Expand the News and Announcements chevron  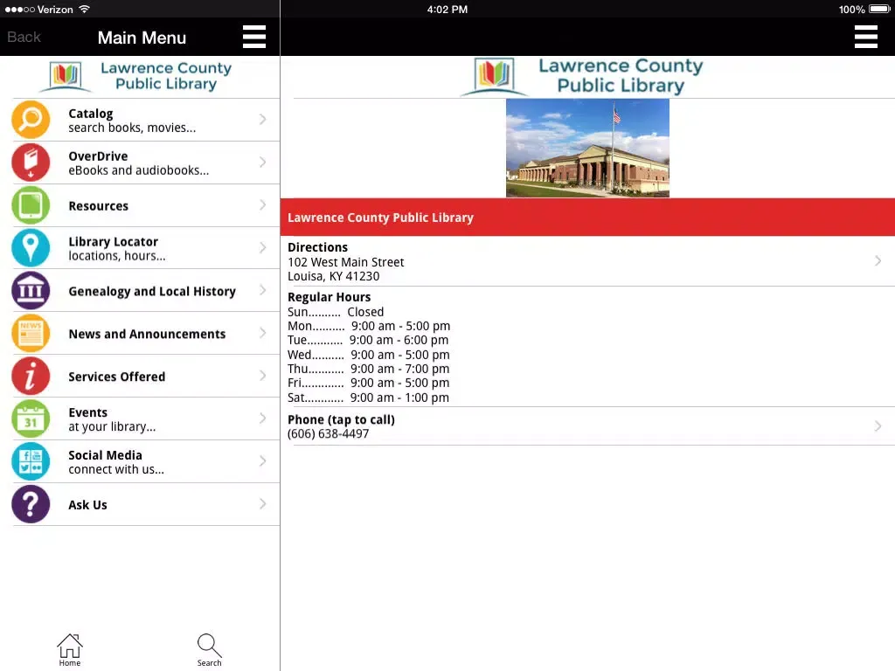click(262, 333)
